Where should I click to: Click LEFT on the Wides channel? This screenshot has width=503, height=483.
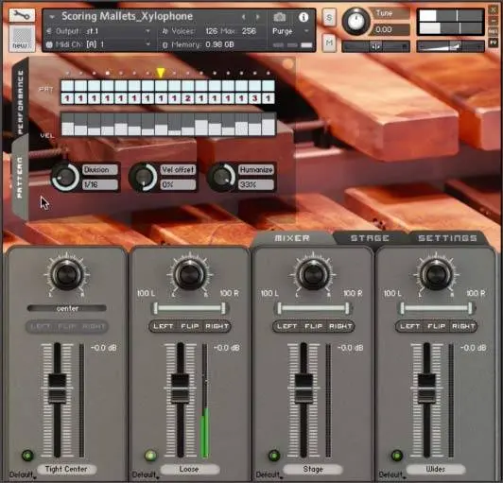(410, 326)
